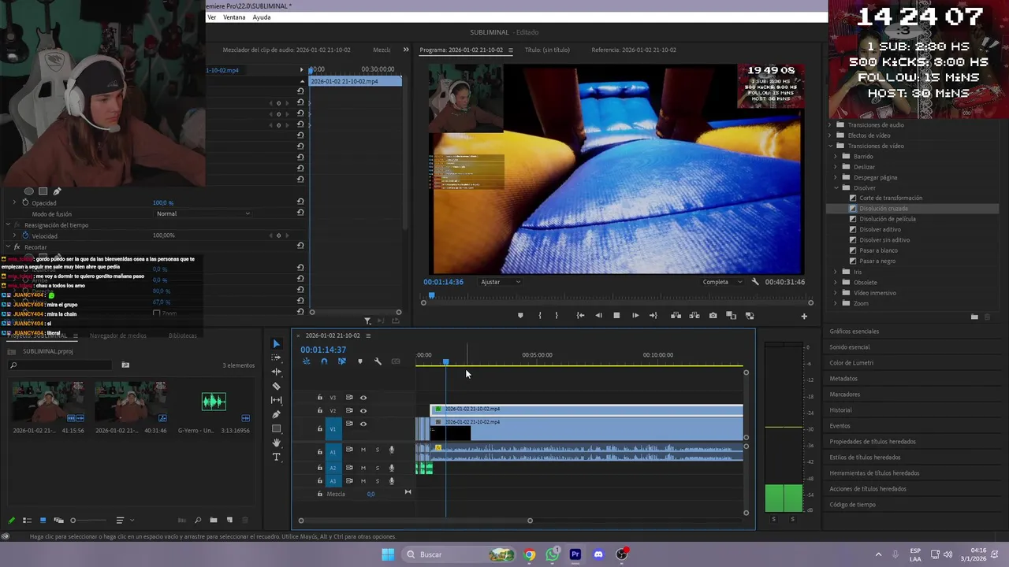This screenshot has height=567, width=1009.
Task: Open the Sonido esencial panel
Action: (850, 347)
